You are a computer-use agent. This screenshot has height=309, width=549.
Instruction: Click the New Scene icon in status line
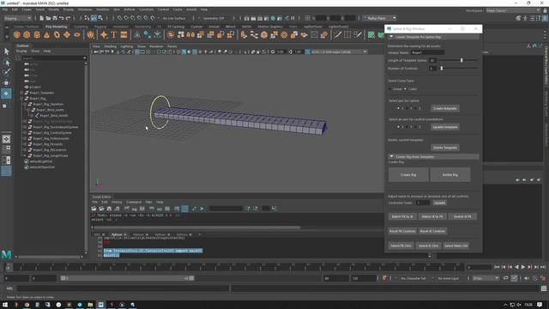coord(42,18)
